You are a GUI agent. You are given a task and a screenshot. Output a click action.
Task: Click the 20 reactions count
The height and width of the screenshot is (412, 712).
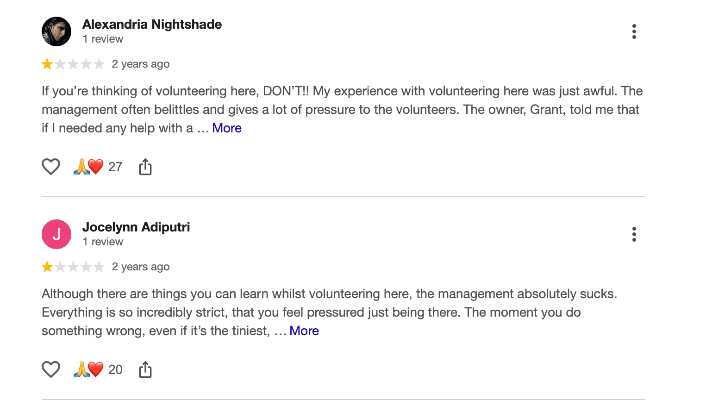(115, 369)
